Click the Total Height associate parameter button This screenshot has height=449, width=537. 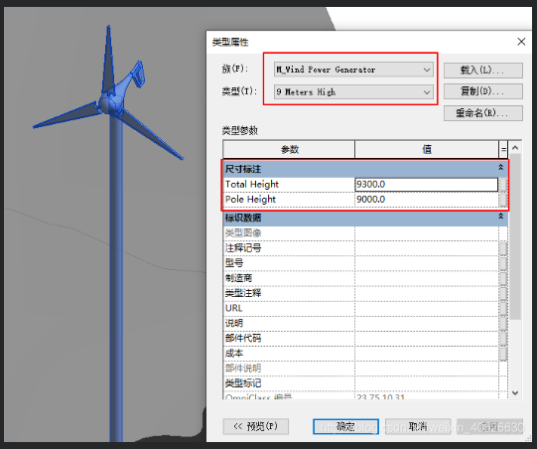(502, 185)
